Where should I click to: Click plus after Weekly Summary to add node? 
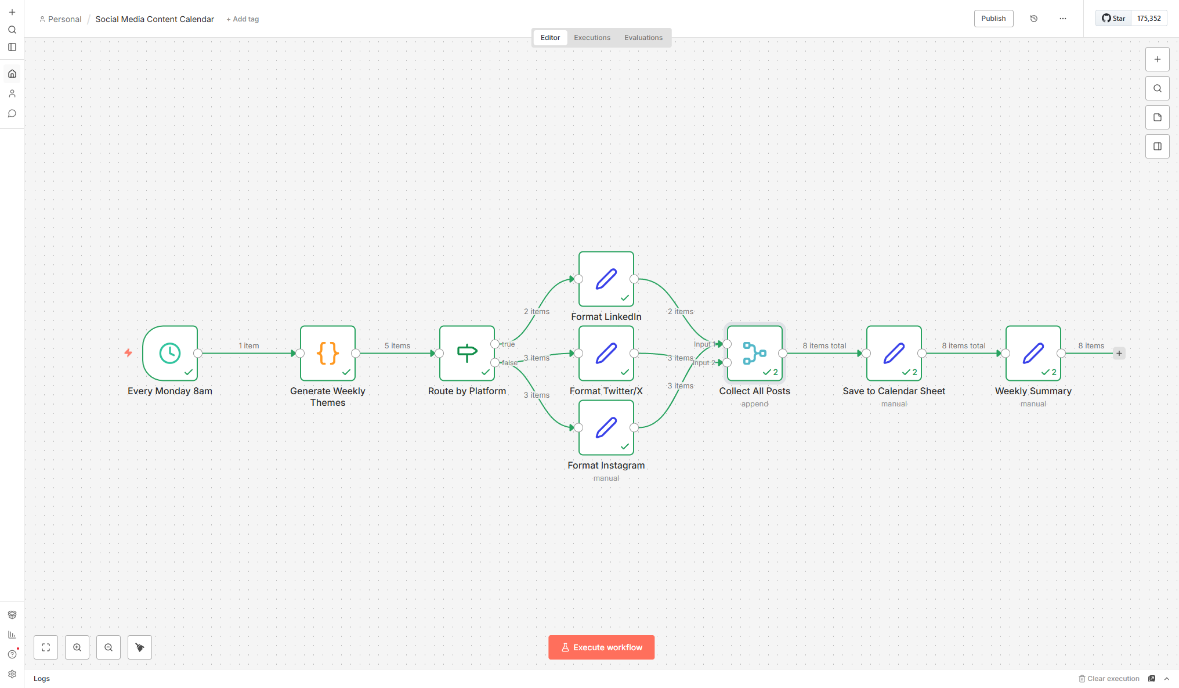tap(1119, 352)
